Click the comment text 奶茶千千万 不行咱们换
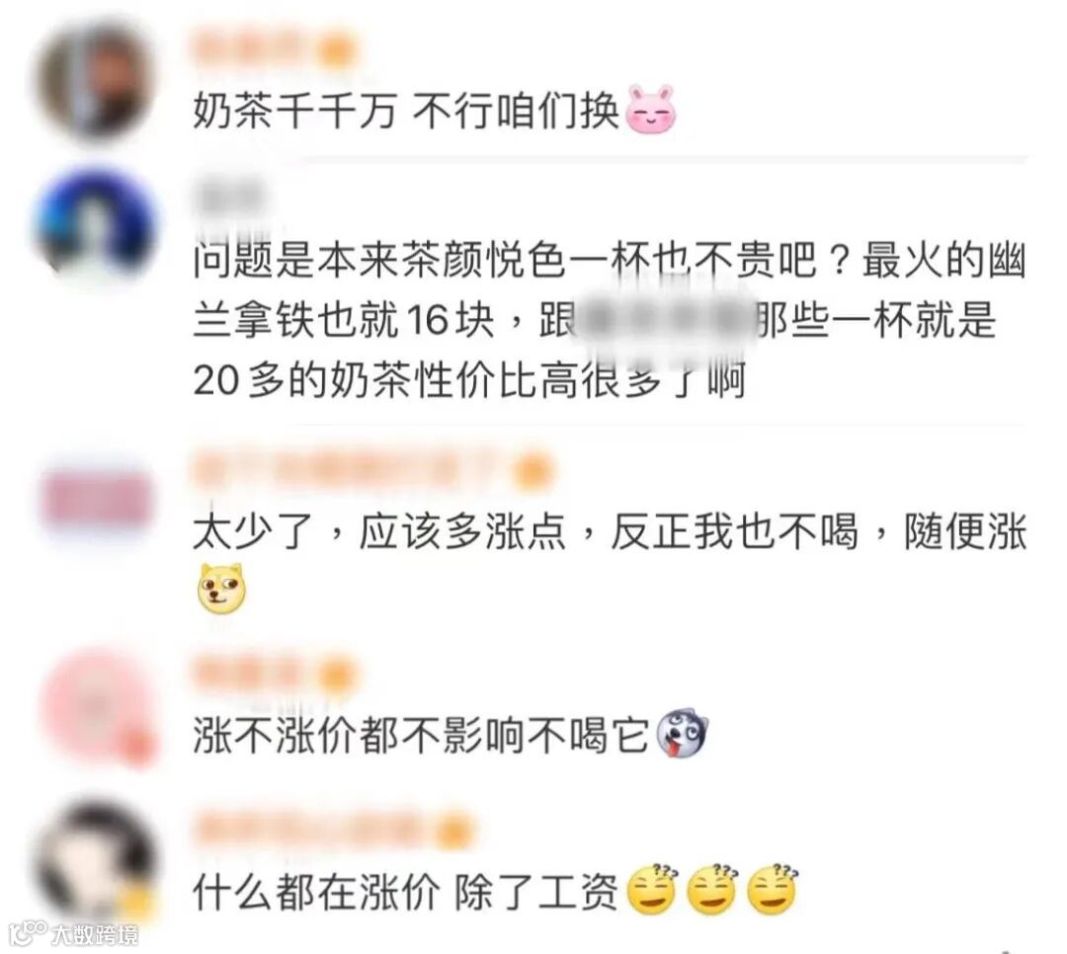 coord(406,111)
